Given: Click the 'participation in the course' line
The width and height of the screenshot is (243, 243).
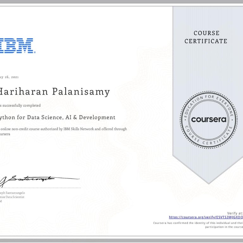Looking at the screenshot, I should pyautogui.click(x=224, y=227).
